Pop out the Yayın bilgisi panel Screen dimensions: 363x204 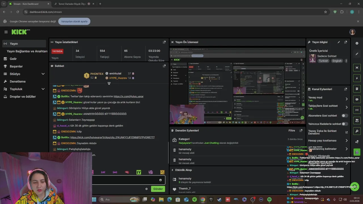(x=345, y=42)
